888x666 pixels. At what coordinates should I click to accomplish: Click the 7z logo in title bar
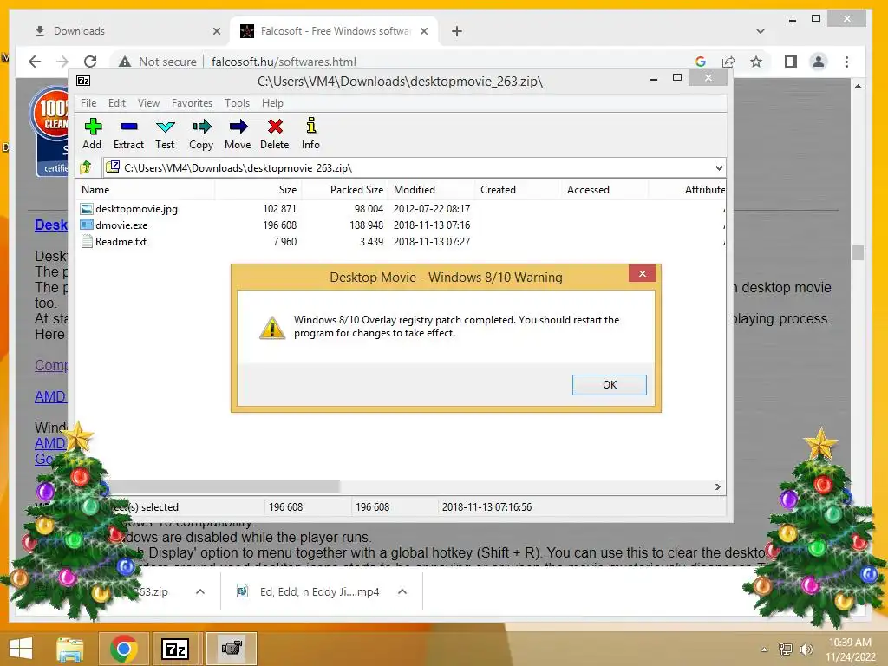click(83, 81)
